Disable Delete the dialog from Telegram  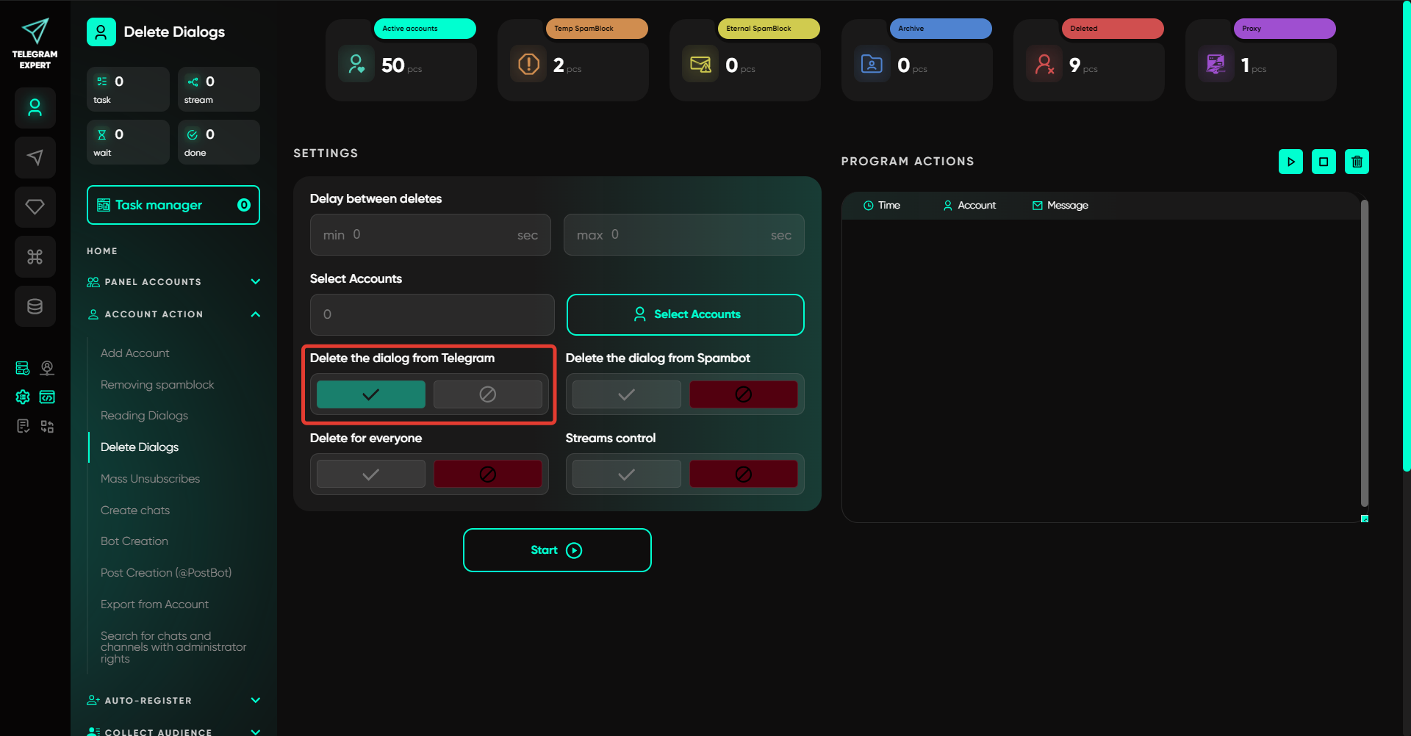tap(487, 394)
